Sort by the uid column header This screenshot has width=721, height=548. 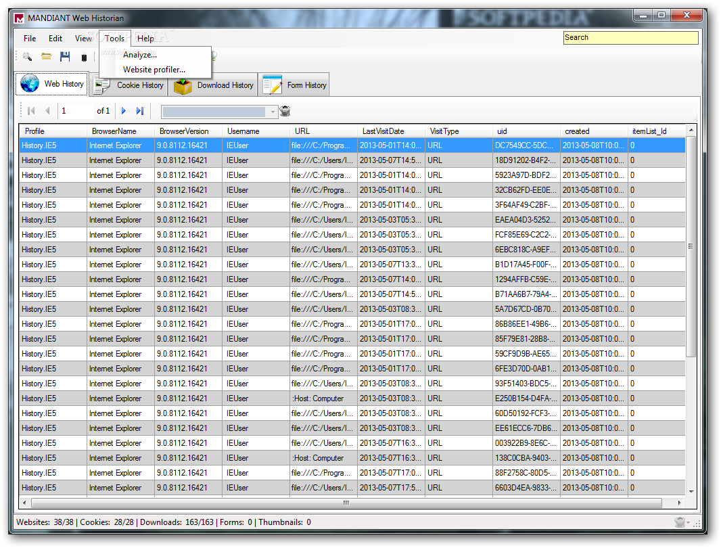[526, 131]
